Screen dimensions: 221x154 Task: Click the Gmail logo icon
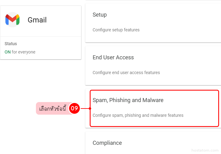tap(12, 20)
